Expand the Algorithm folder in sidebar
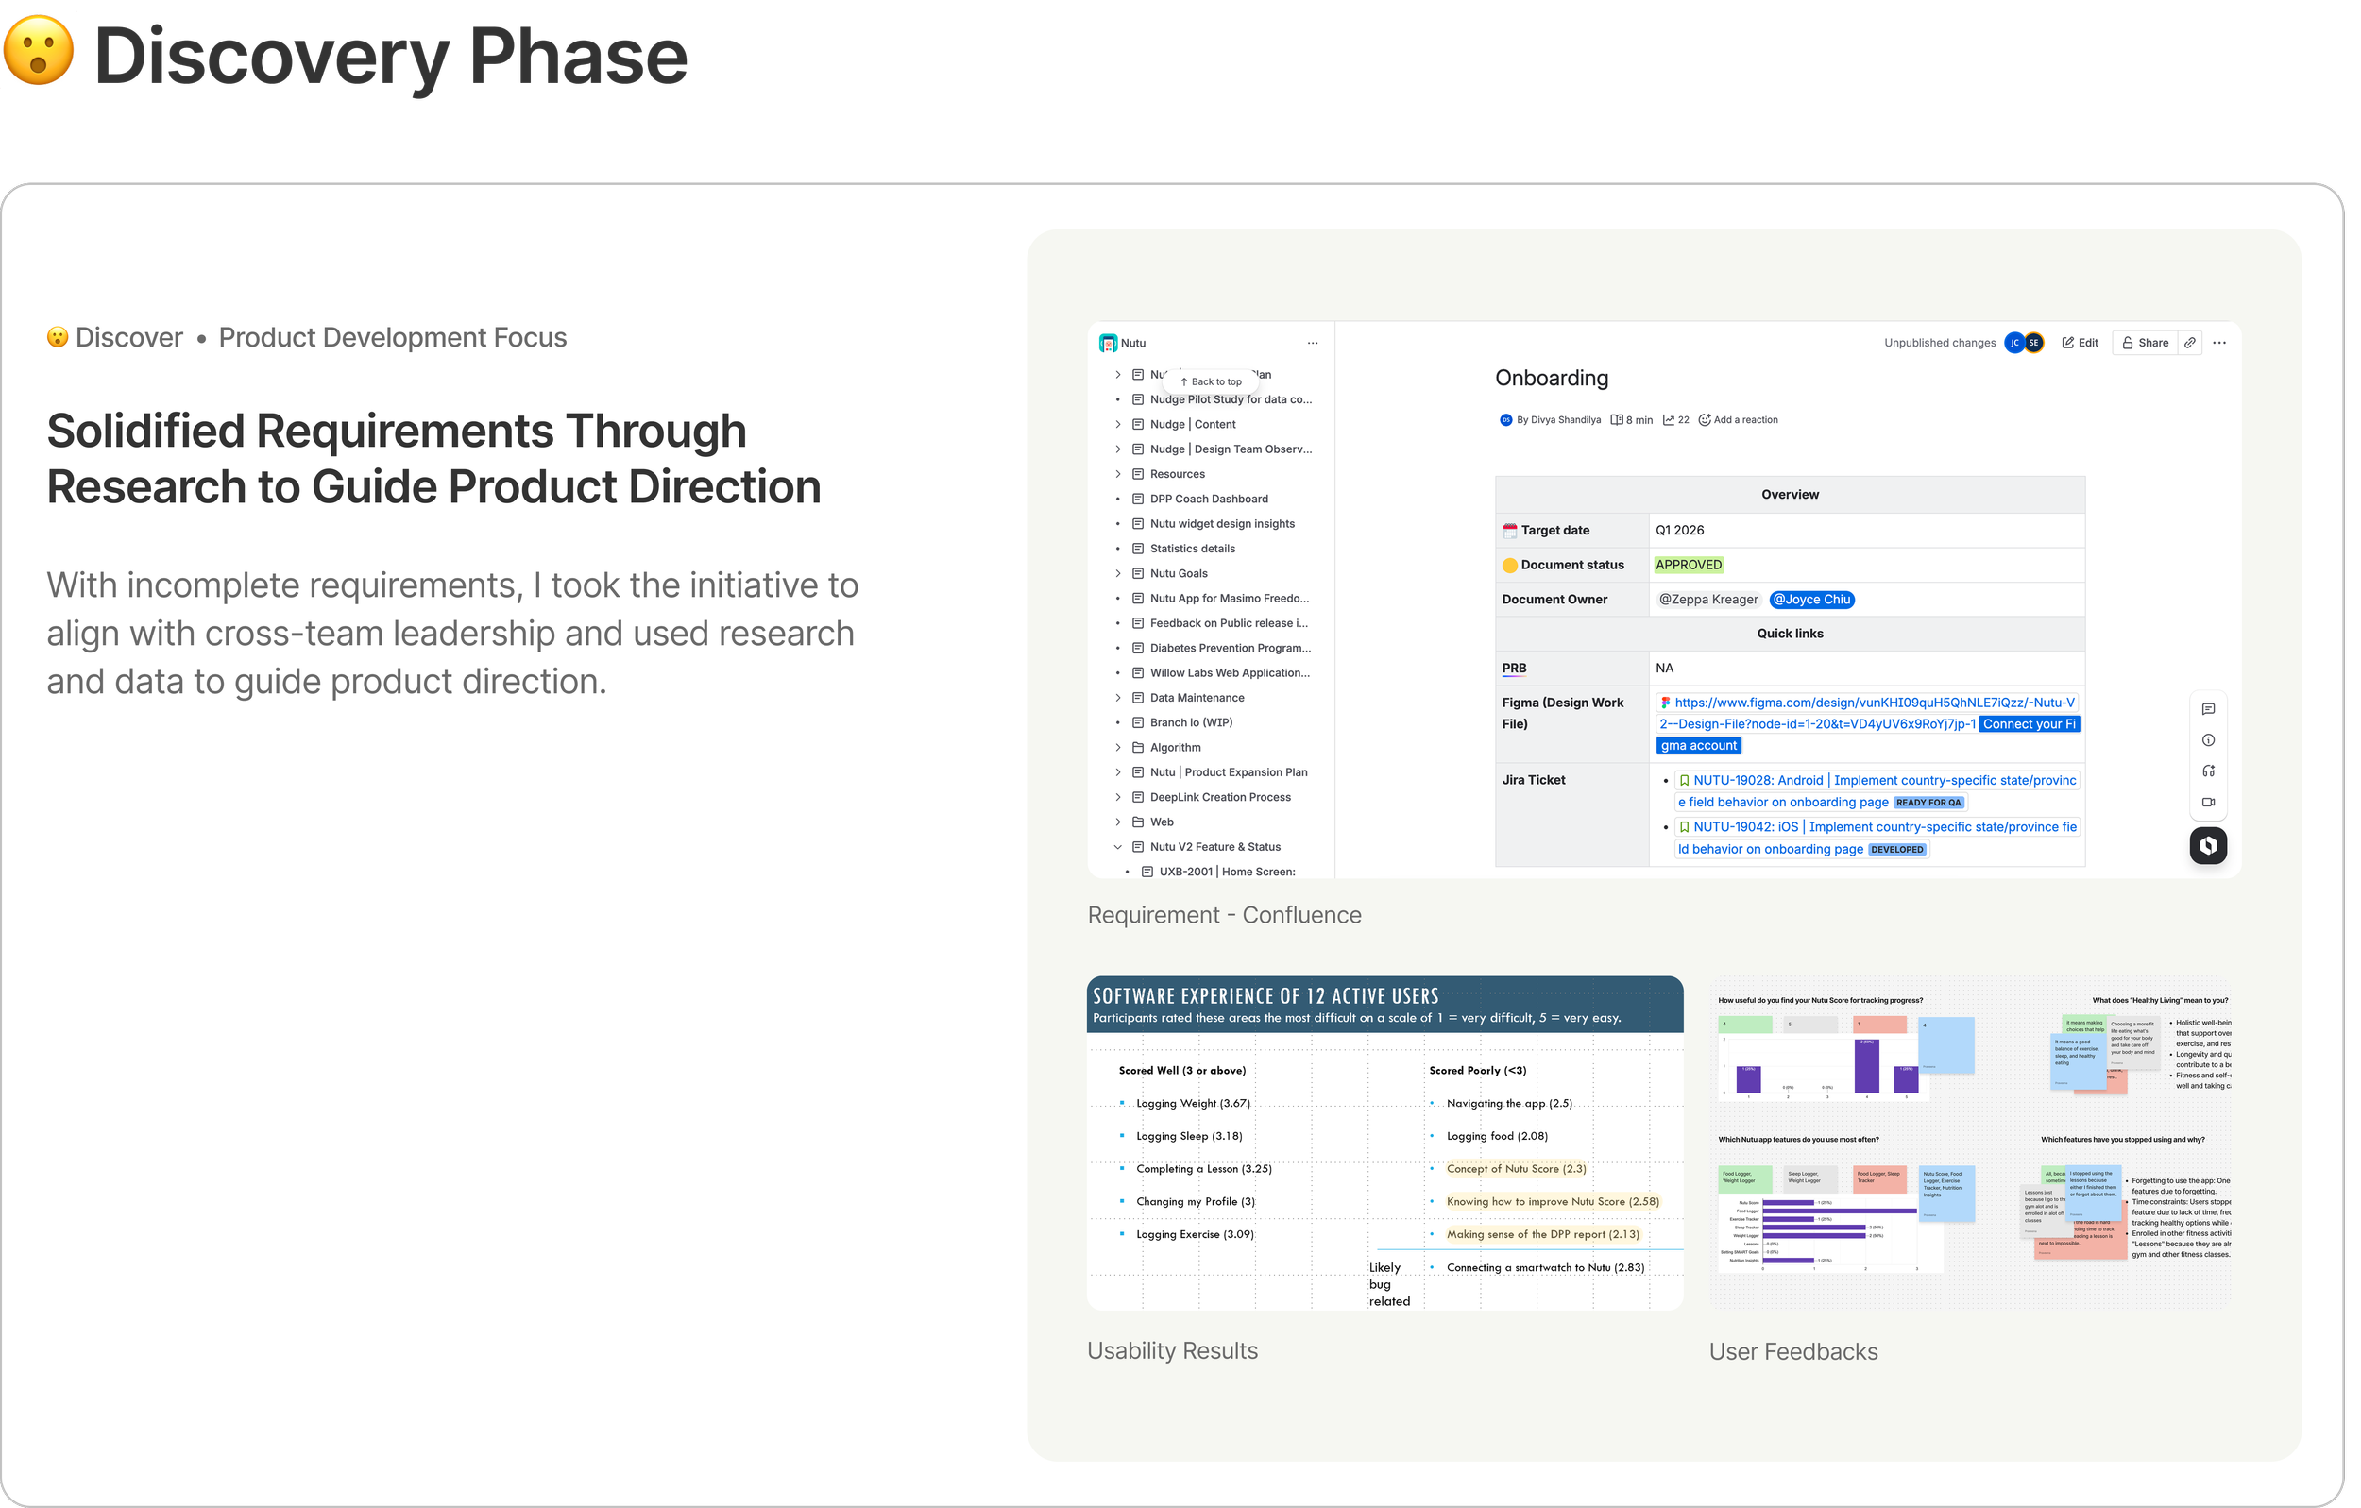Screen dimensions: 2361x1508 (x=1118, y=747)
